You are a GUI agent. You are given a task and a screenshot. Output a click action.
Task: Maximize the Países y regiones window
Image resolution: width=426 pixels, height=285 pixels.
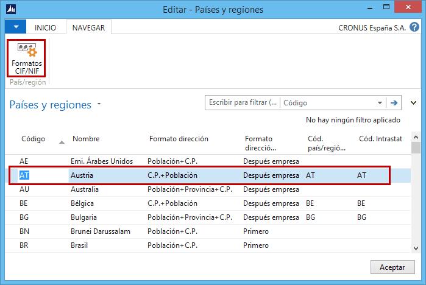click(x=386, y=7)
